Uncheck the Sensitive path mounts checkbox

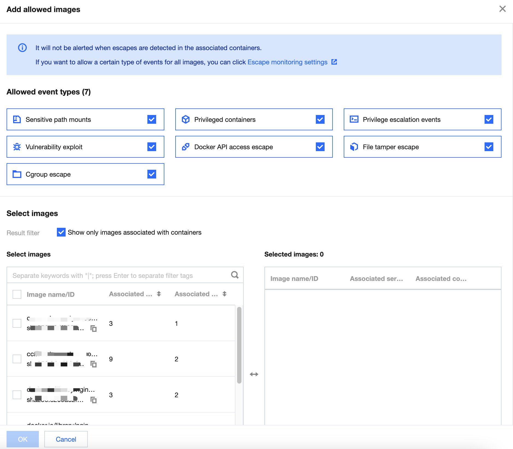[x=152, y=119]
